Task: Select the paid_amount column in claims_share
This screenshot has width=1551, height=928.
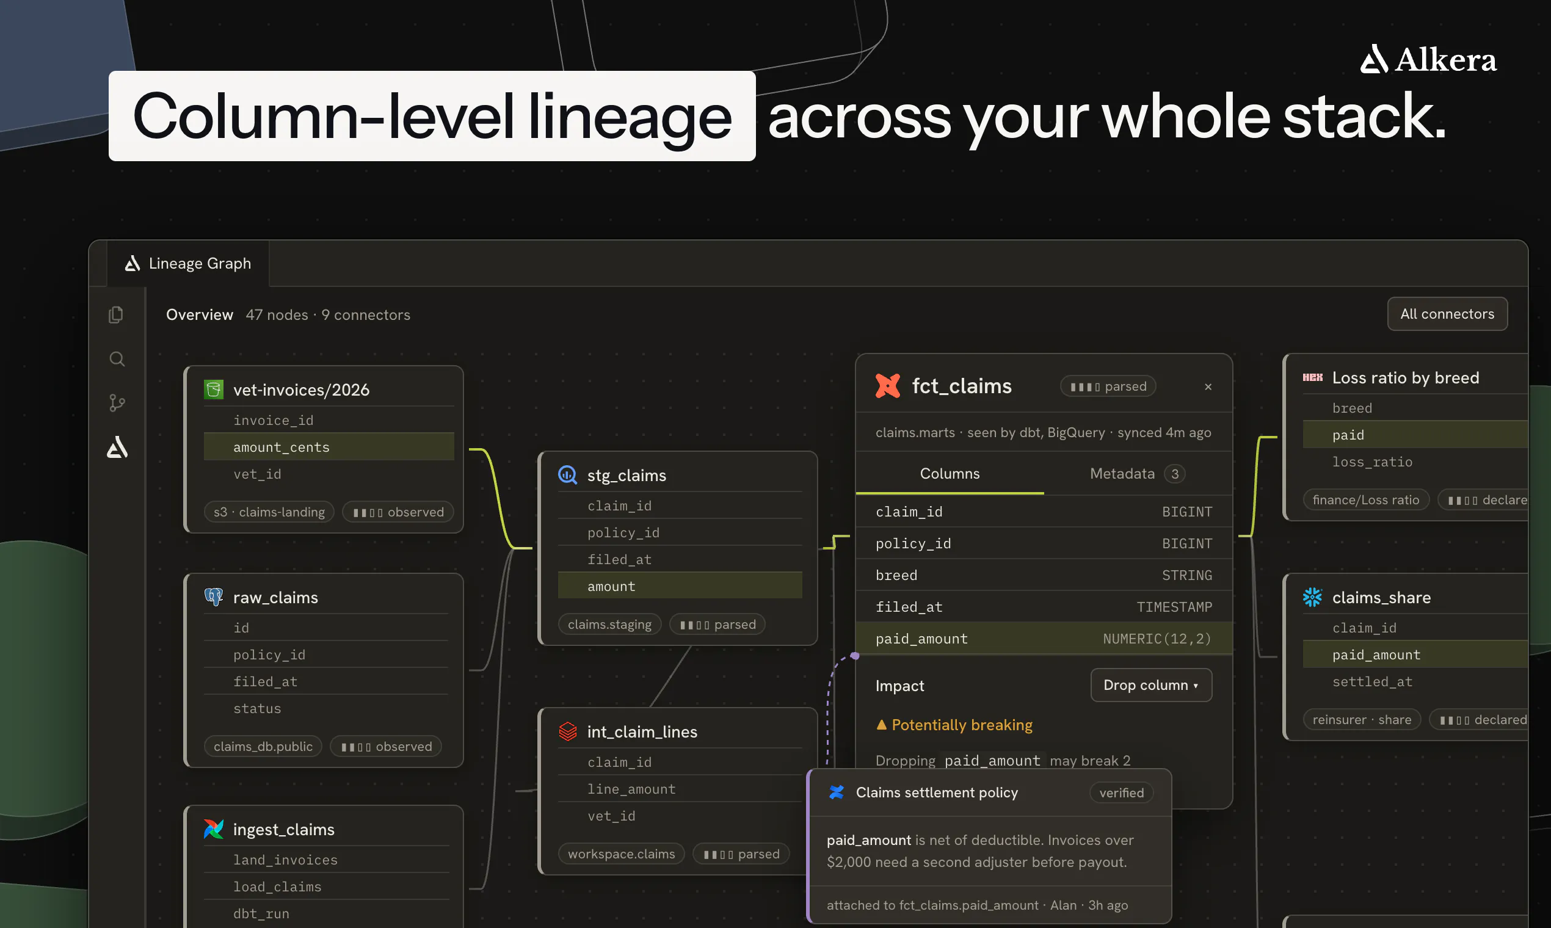Action: click(x=1415, y=654)
